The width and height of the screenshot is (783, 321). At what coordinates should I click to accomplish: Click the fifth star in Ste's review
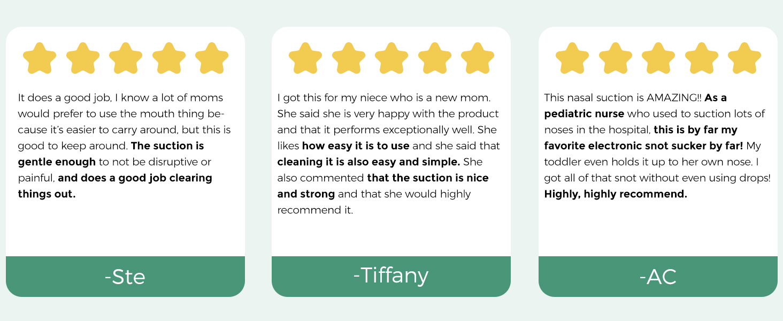tap(212, 58)
